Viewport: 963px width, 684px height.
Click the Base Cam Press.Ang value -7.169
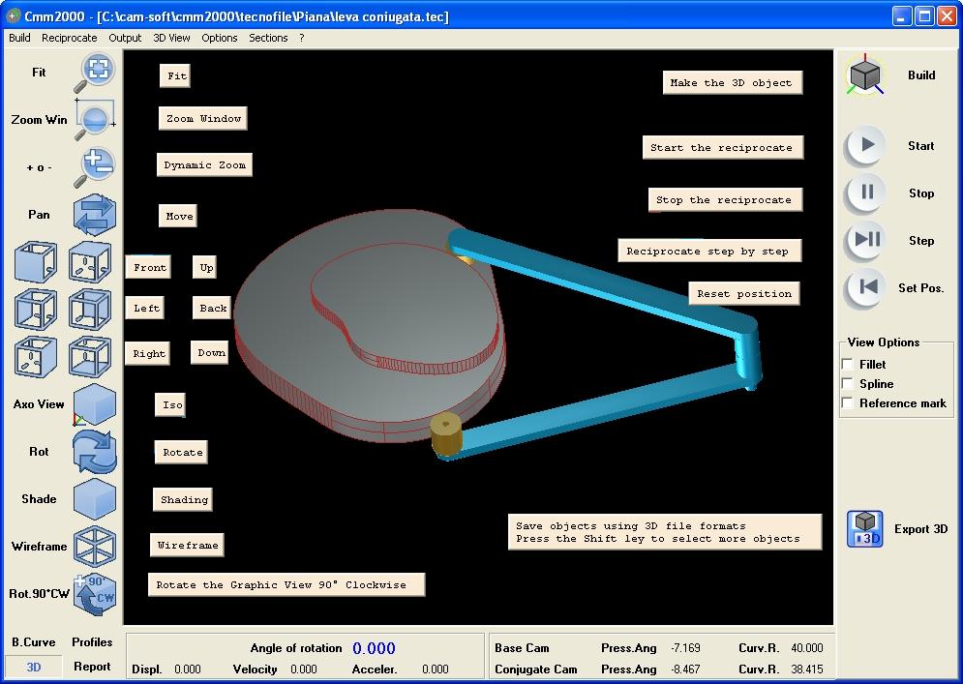[x=685, y=648]
